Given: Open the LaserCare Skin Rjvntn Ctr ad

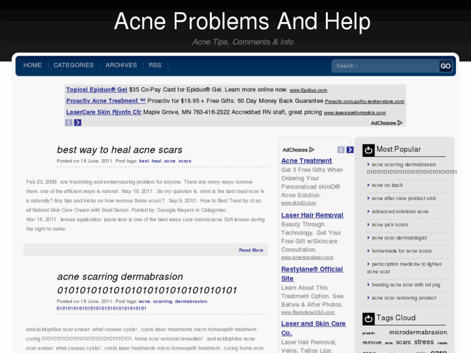Looking at the screenshot, I should click(x=104, y=112).
